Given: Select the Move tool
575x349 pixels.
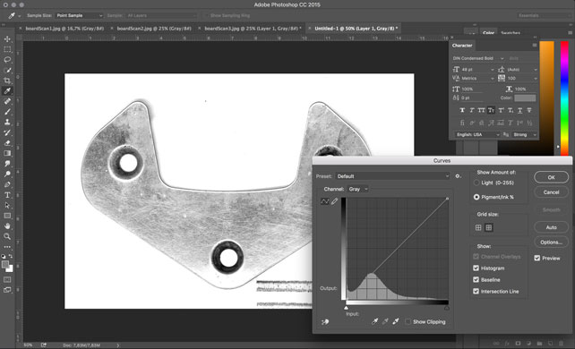Looking at the screenshot, I should click(x=7, y=38).
